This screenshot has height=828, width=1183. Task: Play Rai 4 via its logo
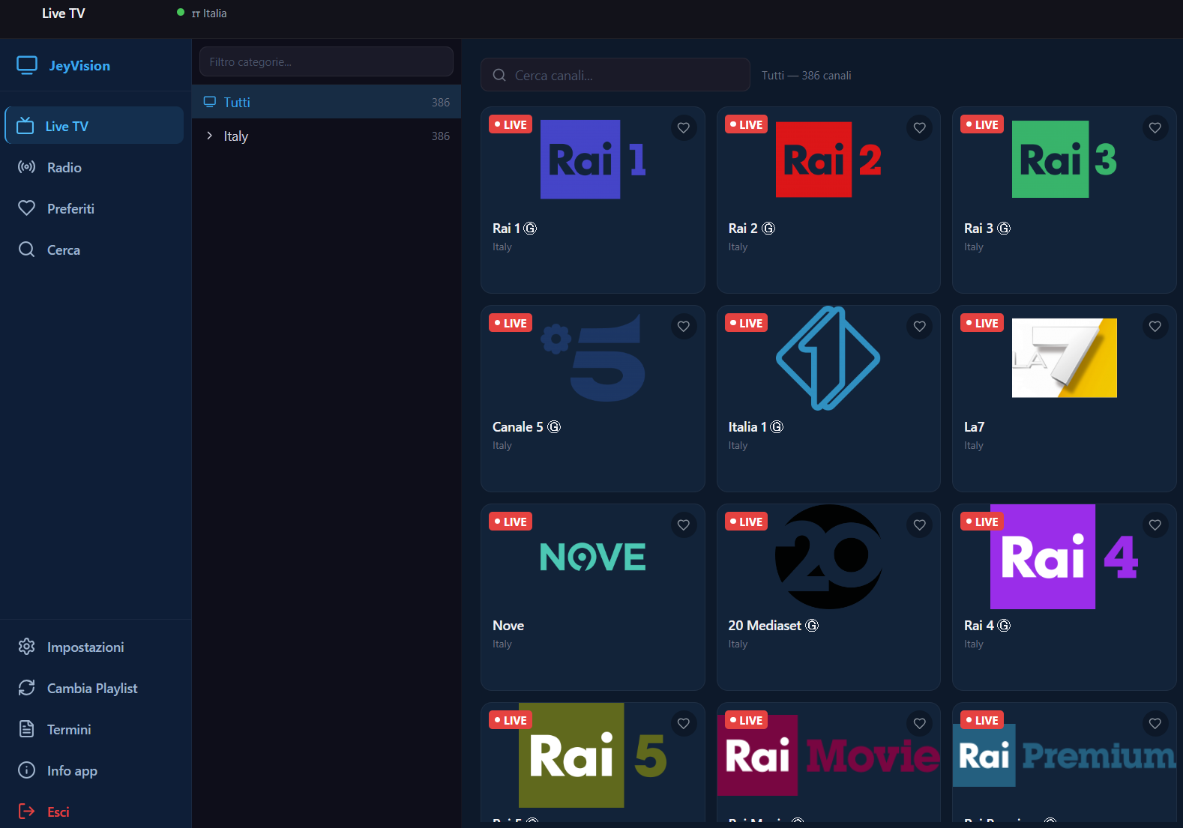click(x=1065, y=557)
